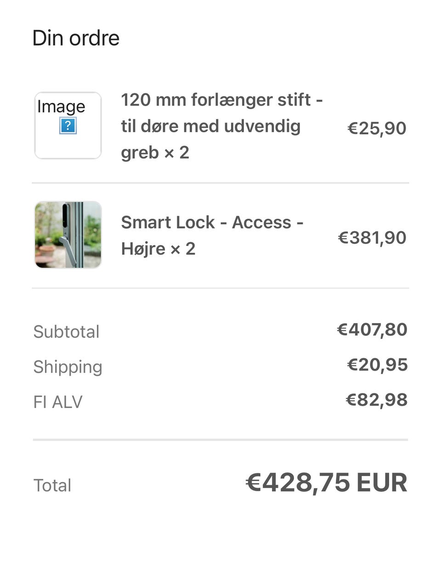Click the €381,90 Smart Lock price

pyautogui.click(x=372, y=238)
